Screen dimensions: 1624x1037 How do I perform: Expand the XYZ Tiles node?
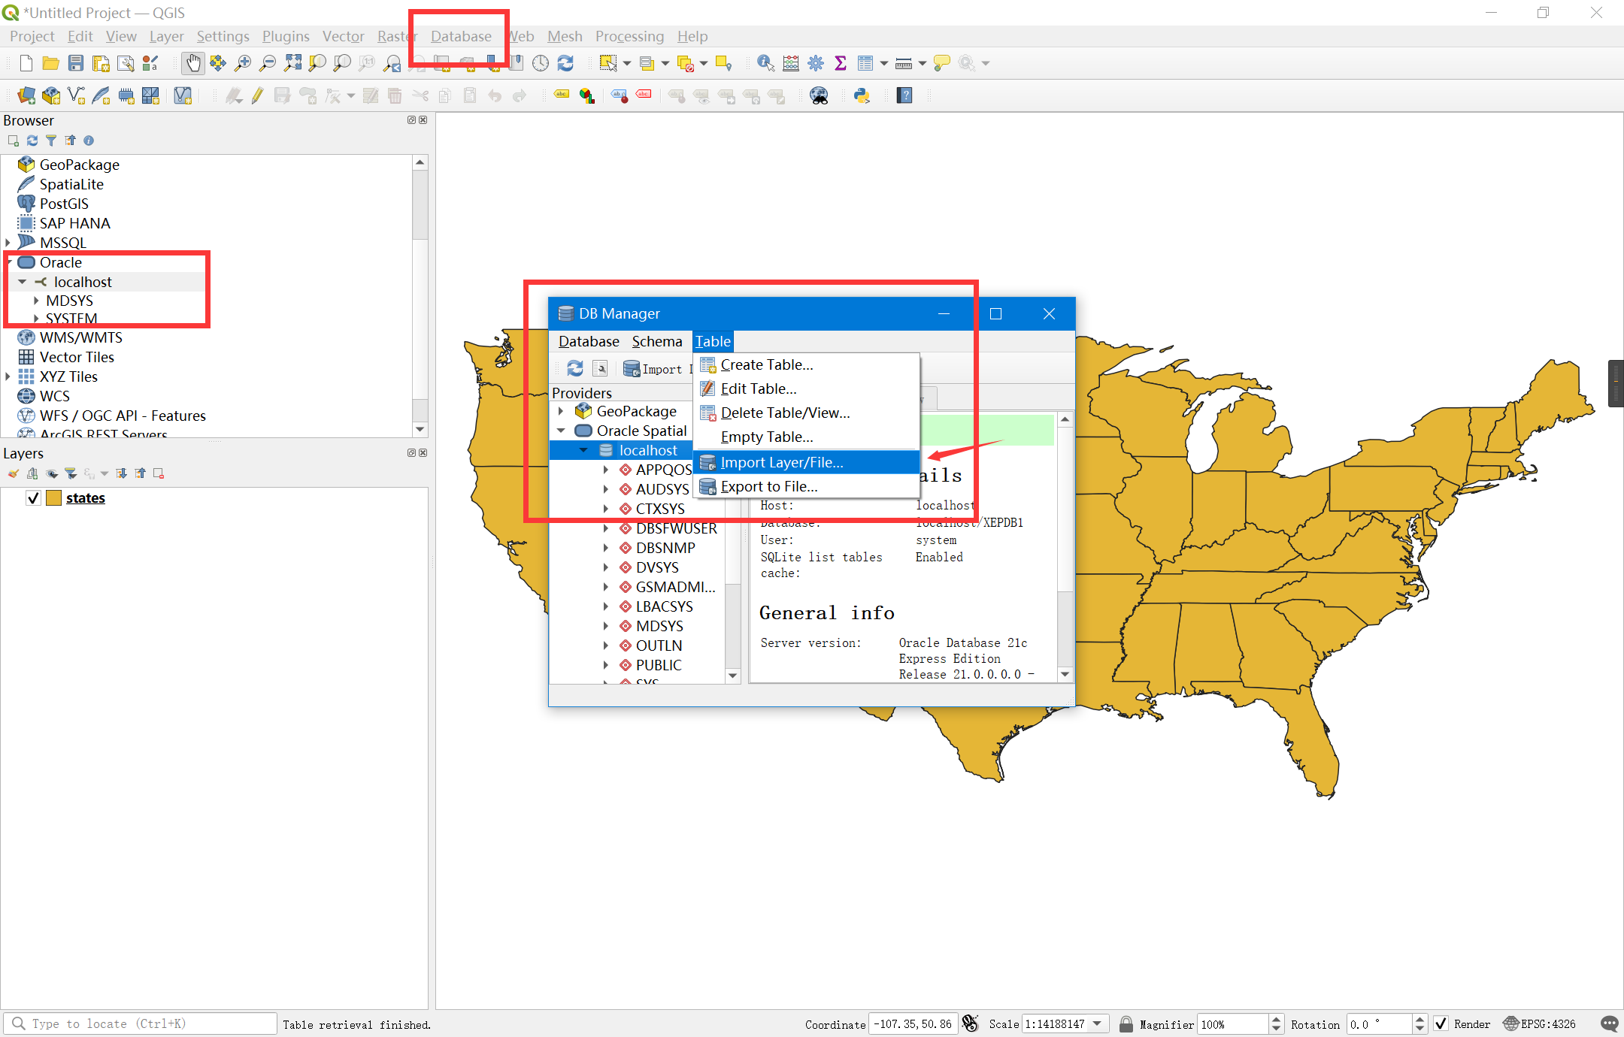[8, 376]
